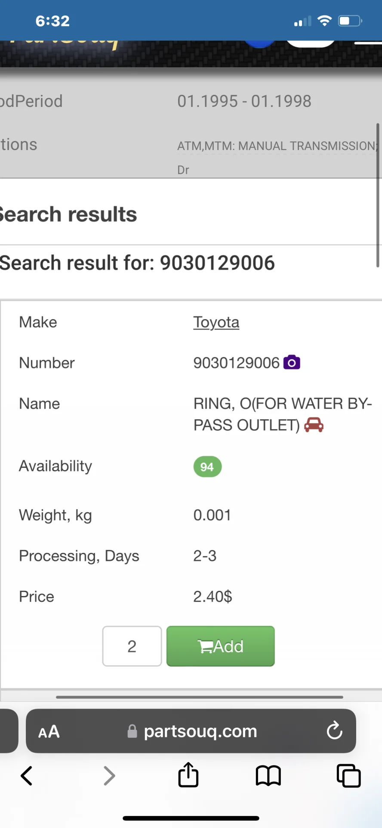Open the Safari share sheet

click(188, 775)
